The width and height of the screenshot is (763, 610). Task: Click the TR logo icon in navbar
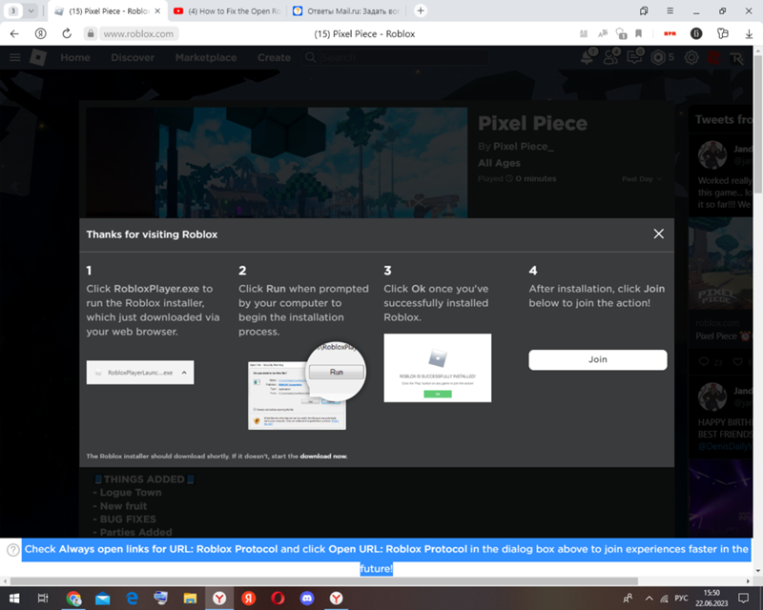736,58
